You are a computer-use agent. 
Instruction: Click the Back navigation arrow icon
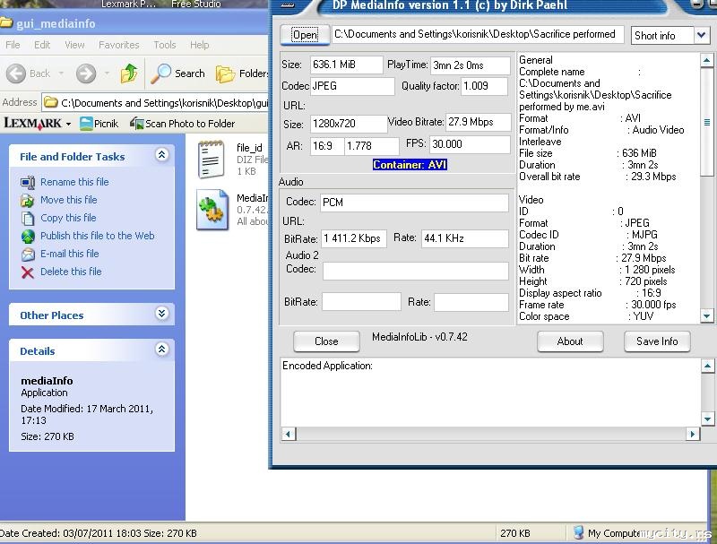tap(16, 73)
